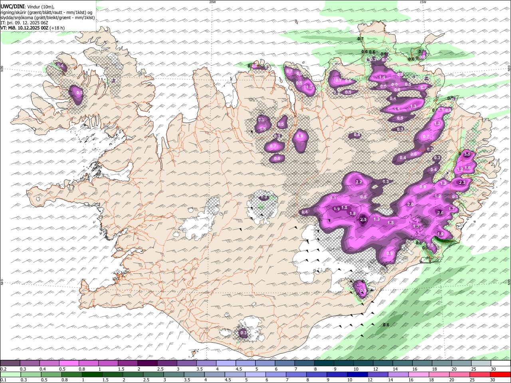Select the upper legend lavender swatch labeled 4
Screen dimensions: 511x383
(226, 363)
